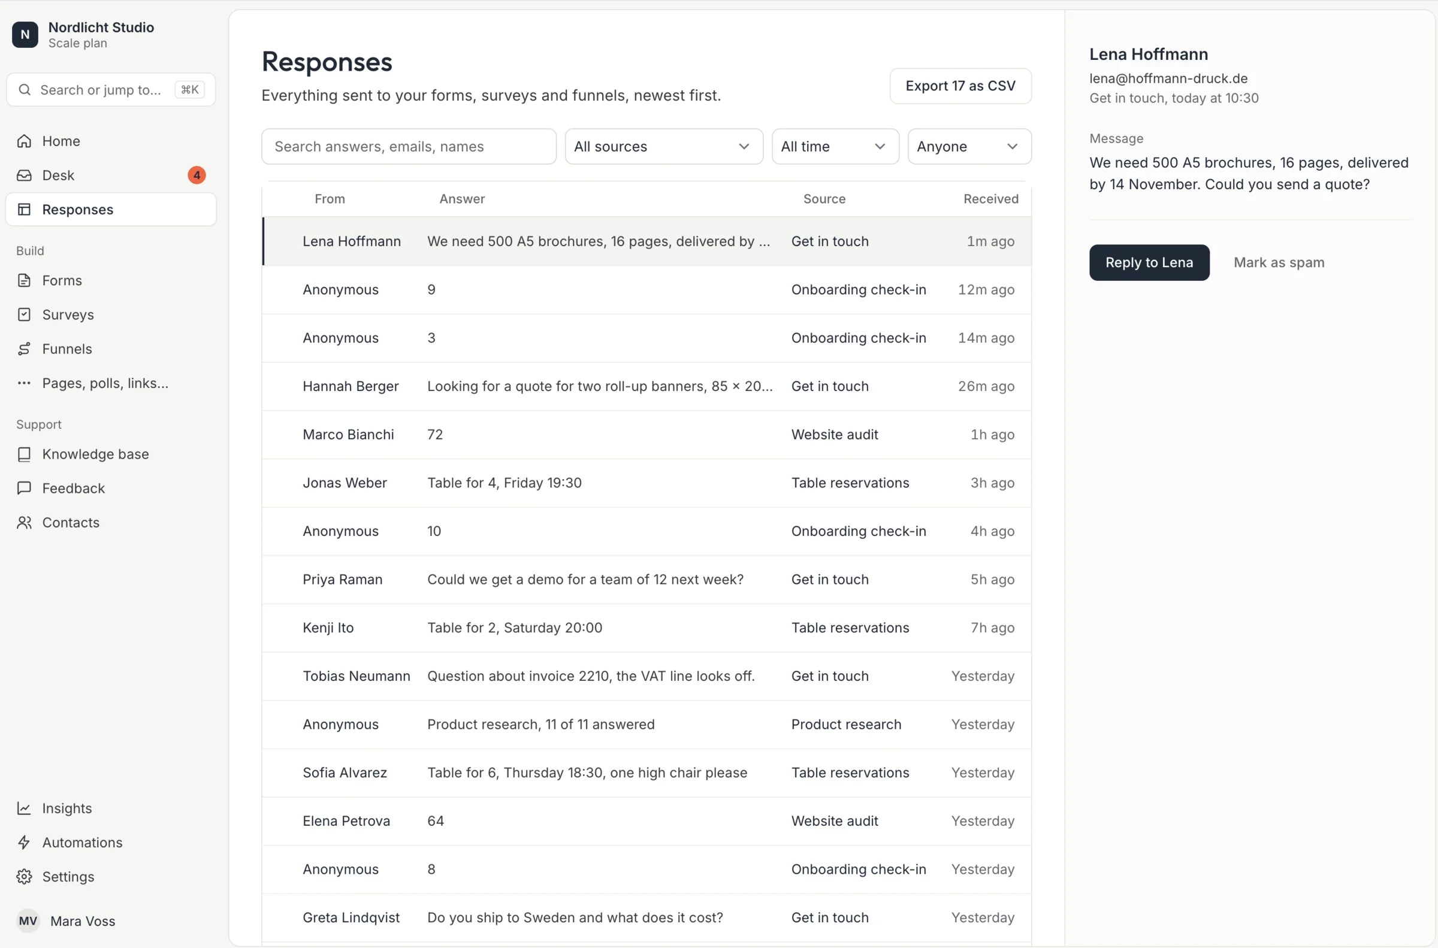Click the Received column header
Viewport: 1438px width, 948px height.
[x=990, y=199]
